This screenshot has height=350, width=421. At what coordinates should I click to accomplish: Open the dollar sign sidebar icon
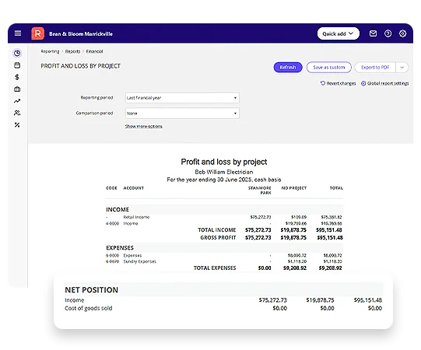17,77
